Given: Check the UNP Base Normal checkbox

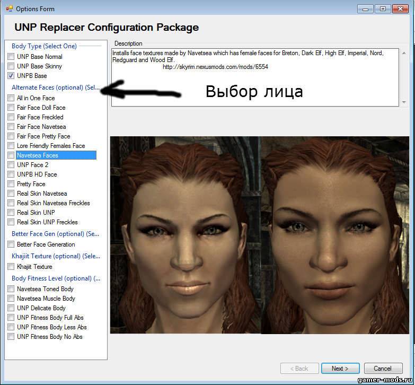Looking at the screenshot, I should pos(11,57).
